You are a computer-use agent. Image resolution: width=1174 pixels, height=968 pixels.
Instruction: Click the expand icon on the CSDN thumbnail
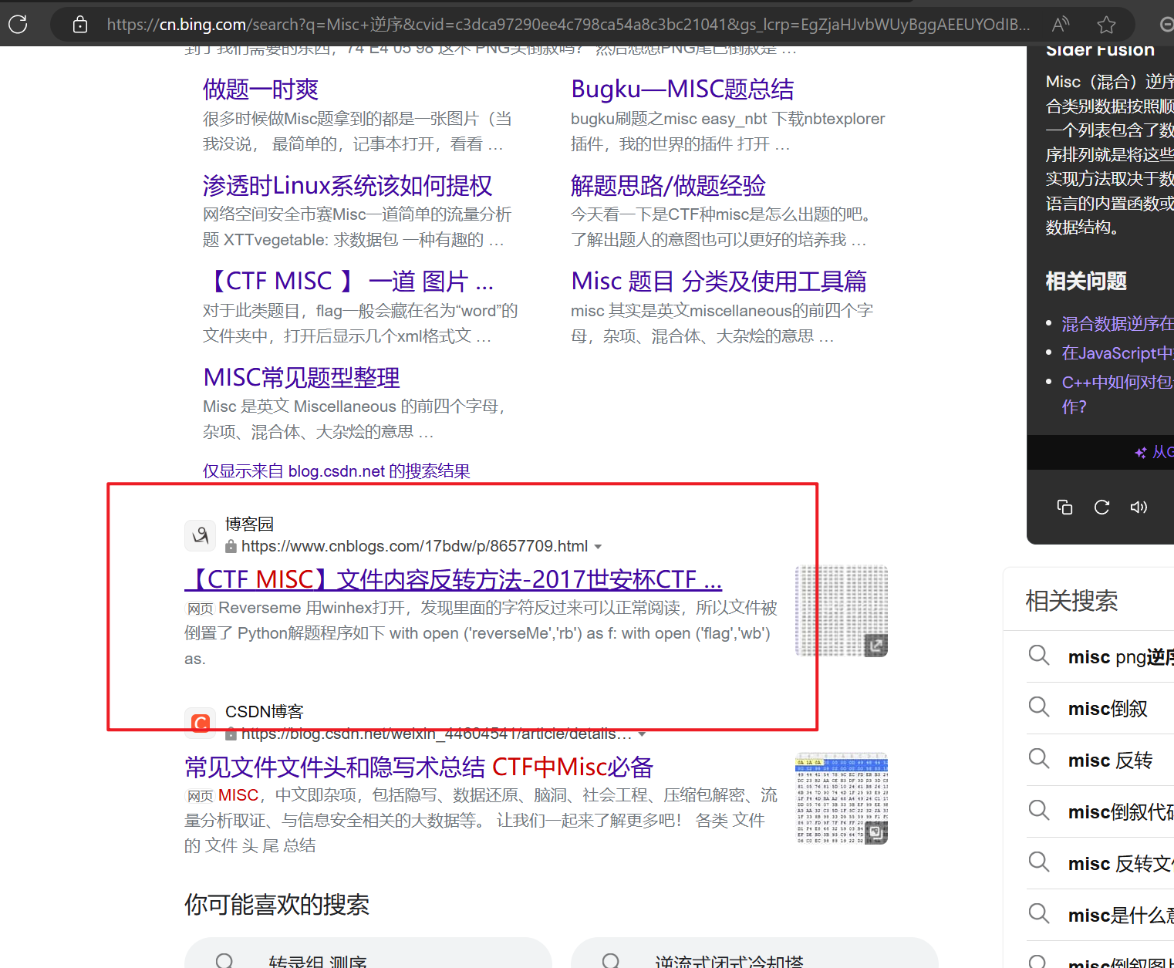(x=876, y=833)
